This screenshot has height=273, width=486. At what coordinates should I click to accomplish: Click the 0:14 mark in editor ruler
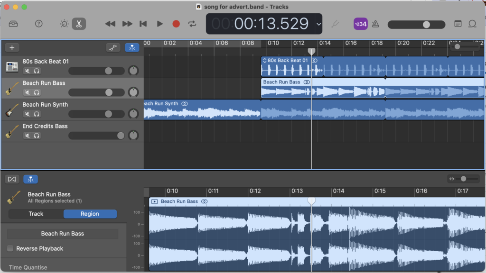(338, 191)
